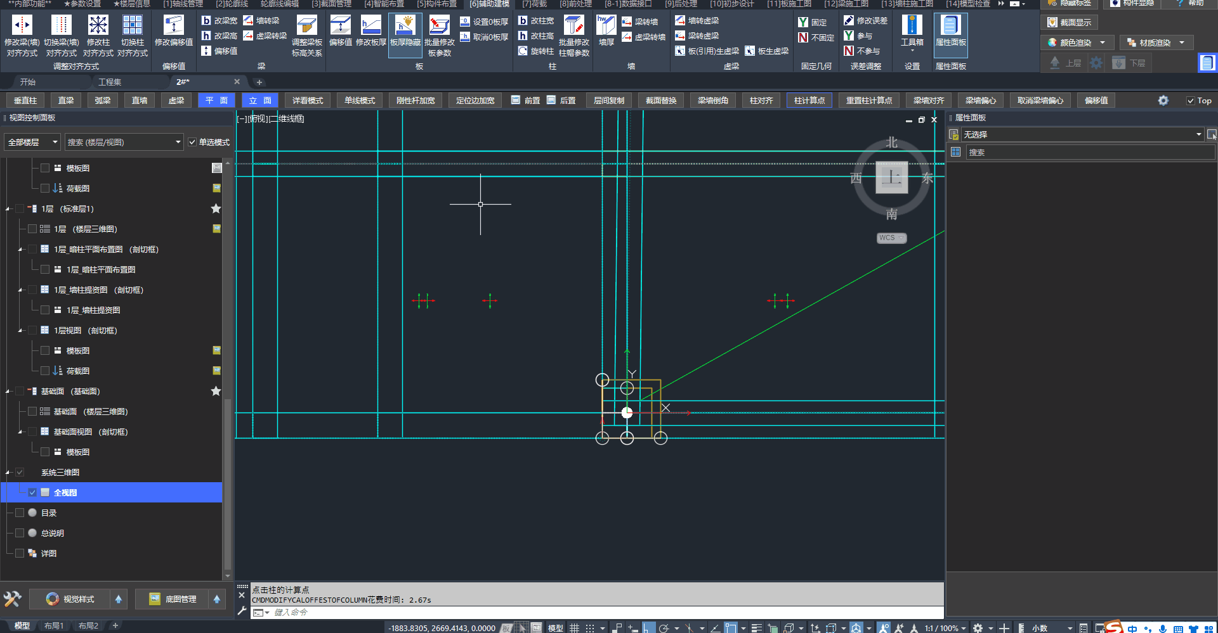Screen dimensions: 1218x633
Task: Select the 切换柱对齐方式 icon
Action: 132,26
